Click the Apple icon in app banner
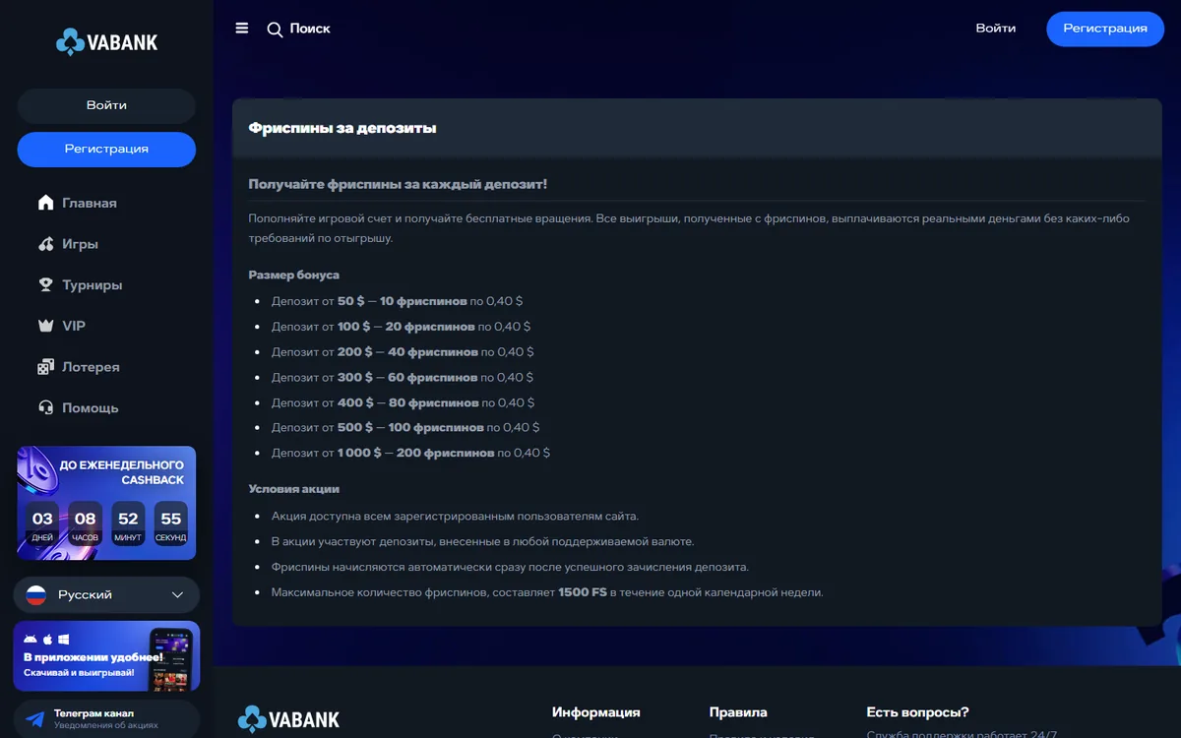The width and height of the screenshot is (1181, 738). coord(46,640)
